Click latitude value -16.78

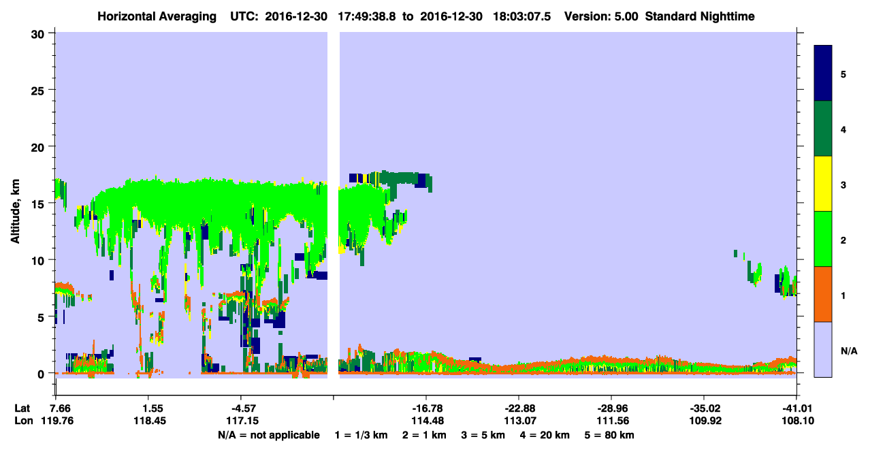click(x=428, y=408)
